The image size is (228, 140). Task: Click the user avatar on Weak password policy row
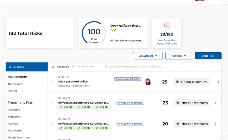click(x=148, y=82)
